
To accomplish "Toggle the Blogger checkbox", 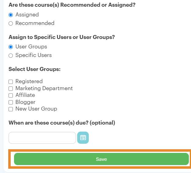I will click(11, 102).
